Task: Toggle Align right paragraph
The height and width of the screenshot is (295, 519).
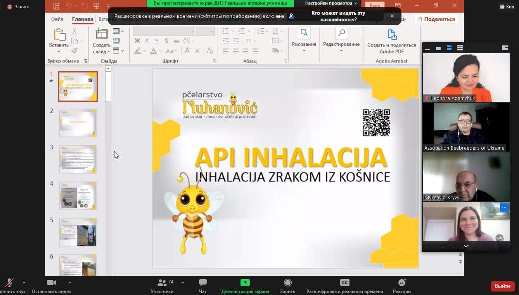Action: pyautogui.click(x=246, y=51)
